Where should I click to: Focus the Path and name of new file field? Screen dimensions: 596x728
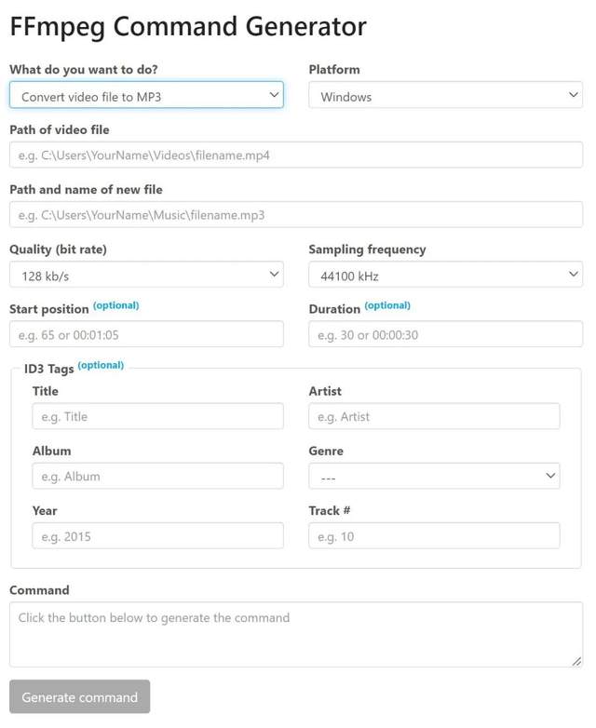point(296,215)
